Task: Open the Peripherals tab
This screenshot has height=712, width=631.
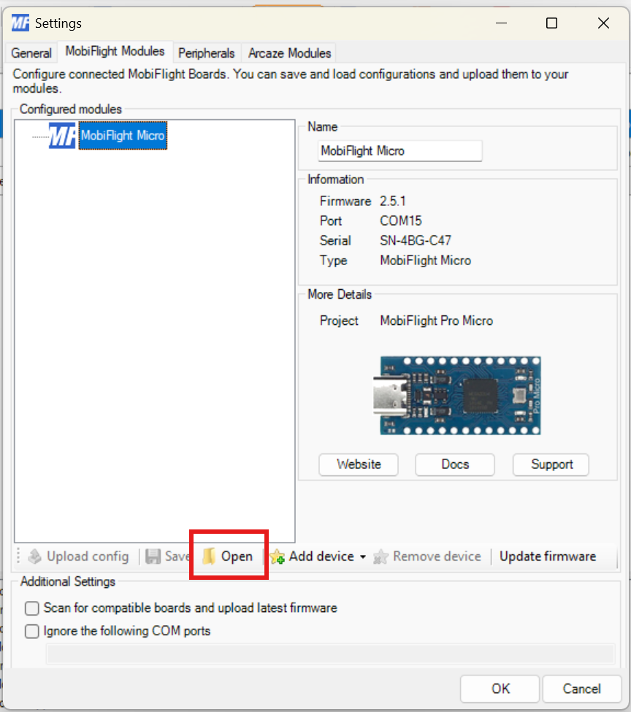Action: click(207, 53)
